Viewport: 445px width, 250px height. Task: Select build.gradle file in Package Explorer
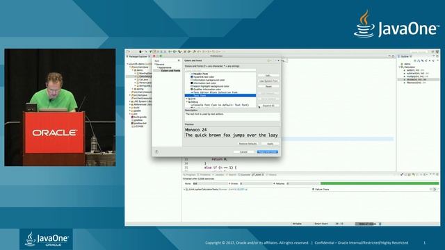(x=139, y=117)
